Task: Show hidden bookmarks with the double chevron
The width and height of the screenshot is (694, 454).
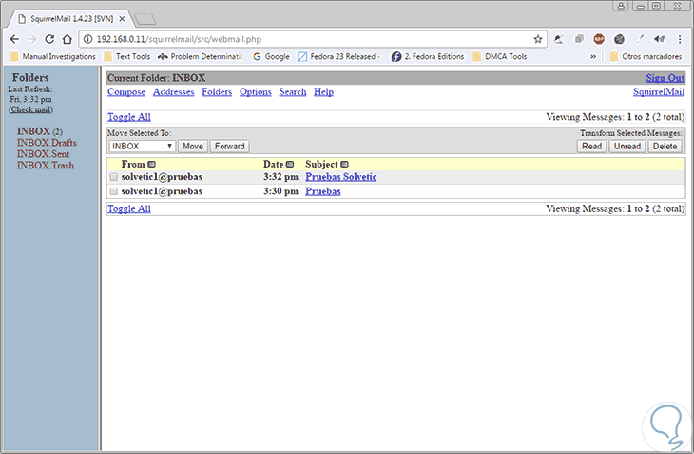Action: [593, 57]
